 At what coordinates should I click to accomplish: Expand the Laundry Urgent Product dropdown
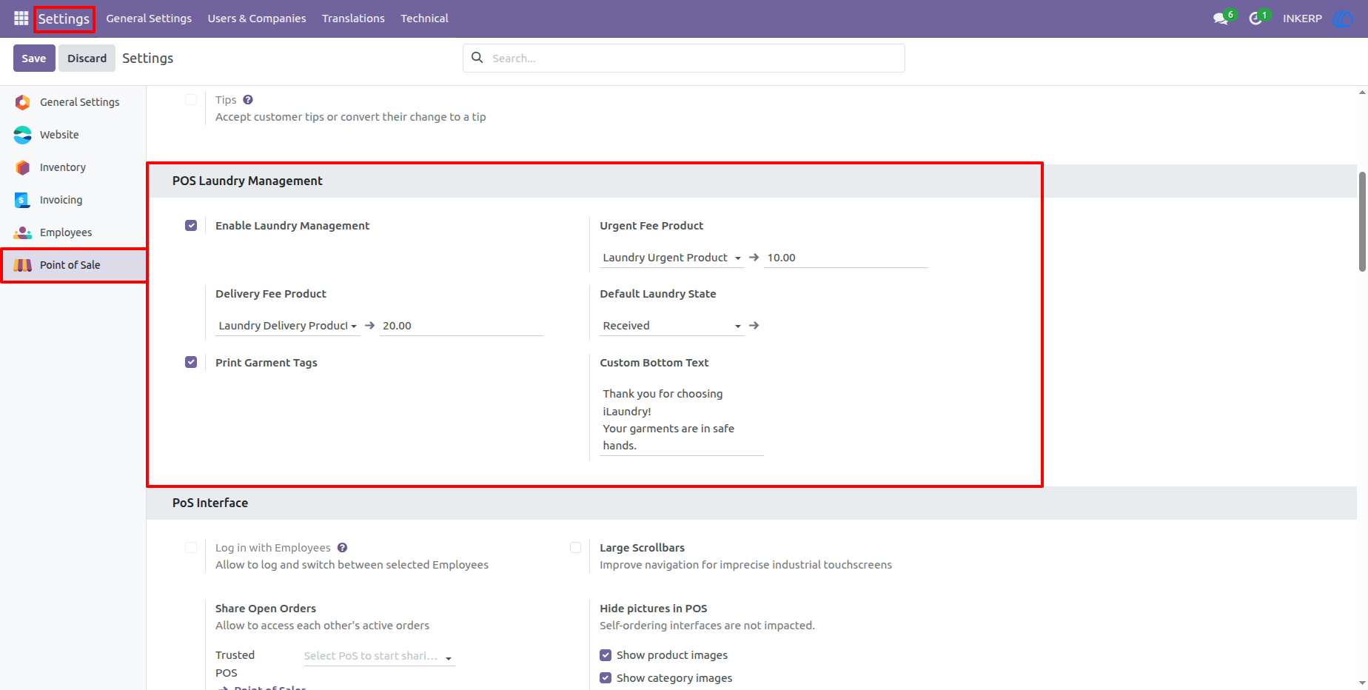(x=671, y=258)
